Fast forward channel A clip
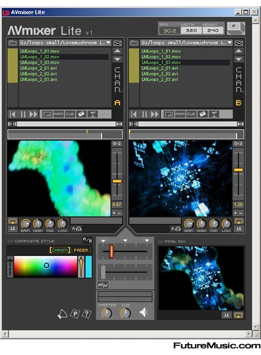 pos(33,114)
